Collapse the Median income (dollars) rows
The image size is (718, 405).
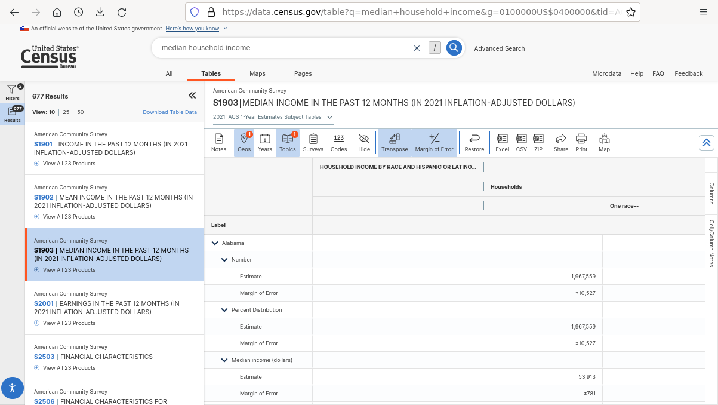point(224,360)
